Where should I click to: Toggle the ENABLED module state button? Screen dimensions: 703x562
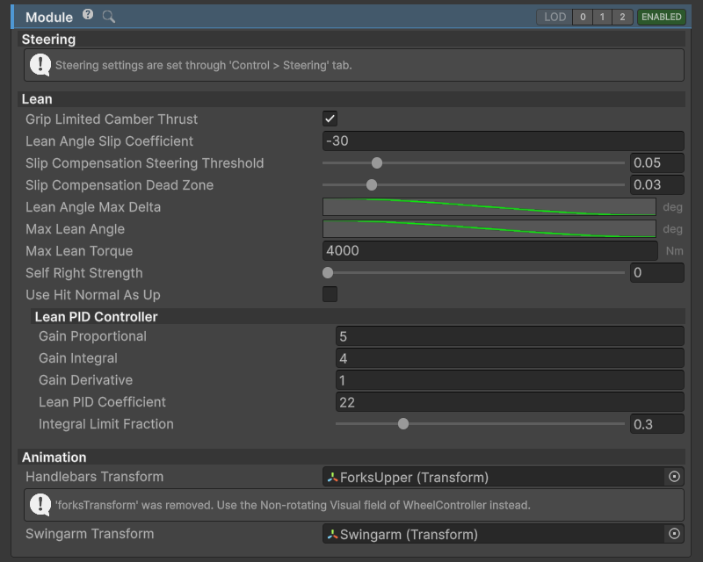662,17
